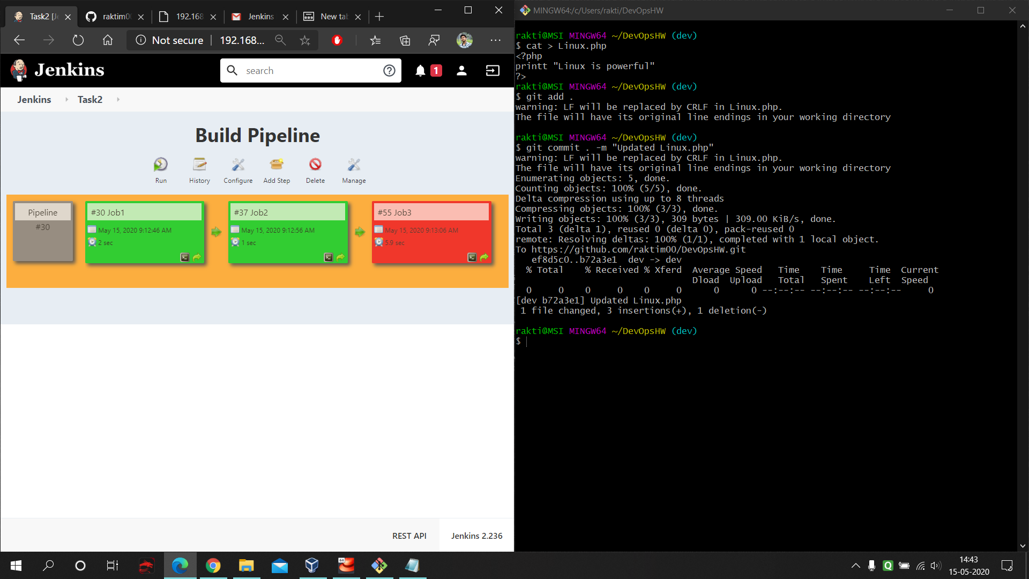
Task: Open console output for #37 Job2
Action: (329, 257)
